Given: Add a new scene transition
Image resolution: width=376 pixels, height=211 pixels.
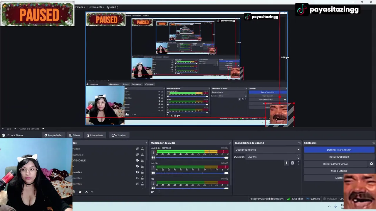Looking at the screenshot, I should [x=286, y=163].
